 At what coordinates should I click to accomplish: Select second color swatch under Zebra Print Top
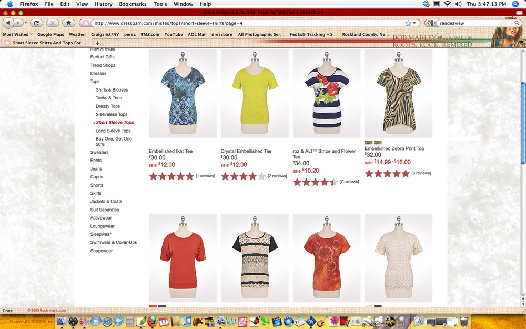pos(378,143)
